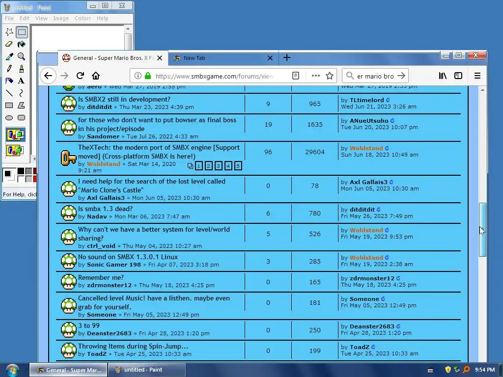Viewport: 503px width, 377px height.
Task: Open the Firefox home page
Action: tap(96, 76)
